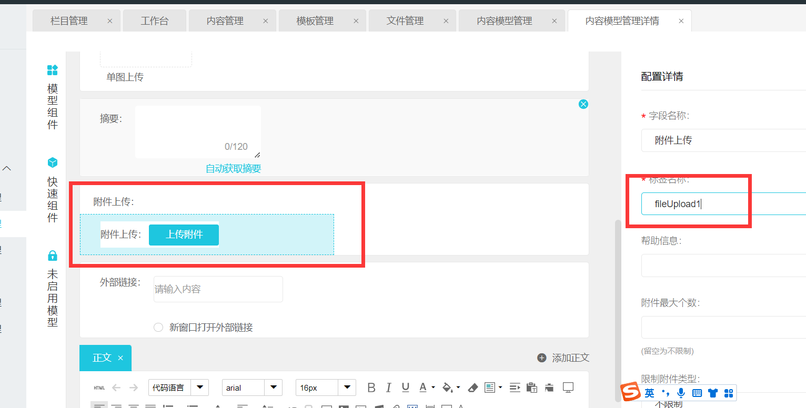Focus the 外部链接 input field
The height and width of the screenshot is (408, 806).
tap(218, 289)
